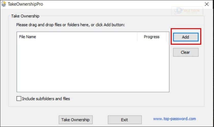
Task: Open the www.top-password.com link
Action: point(175,119)
